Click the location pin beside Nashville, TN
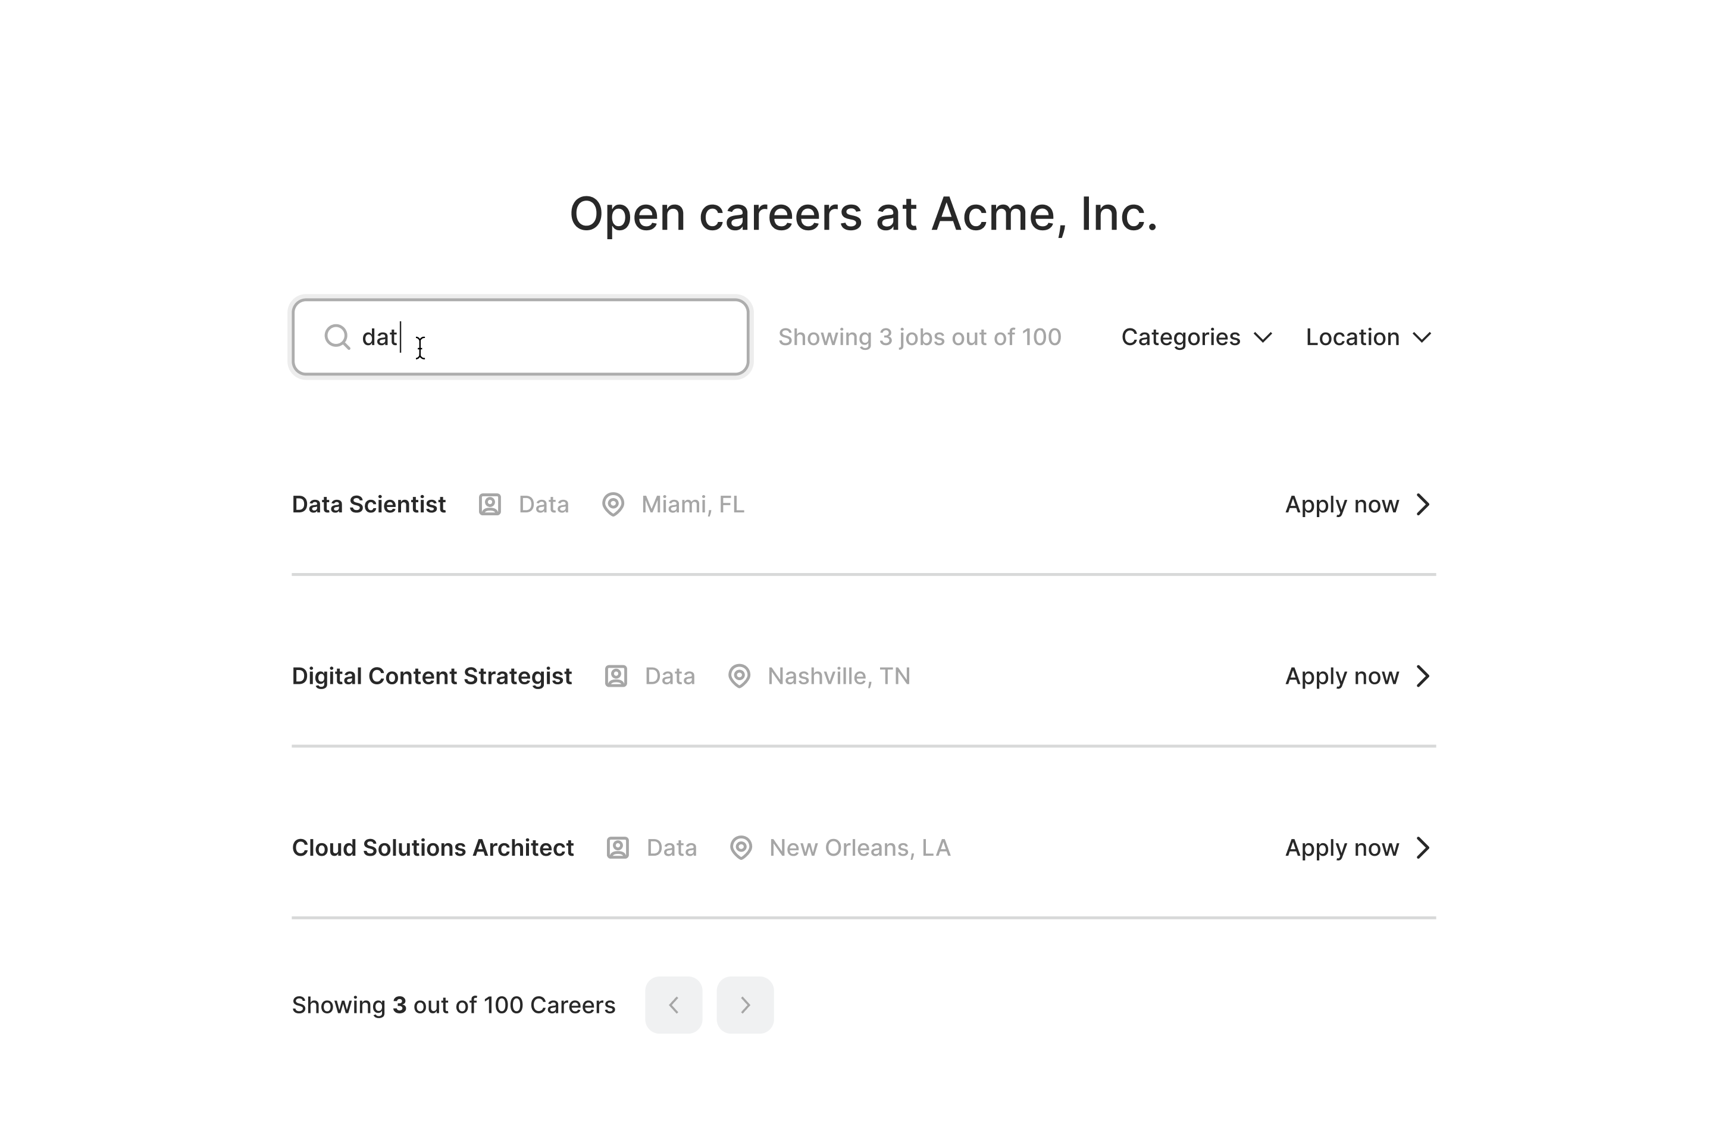1728x1130 pixels. point(740,676)
